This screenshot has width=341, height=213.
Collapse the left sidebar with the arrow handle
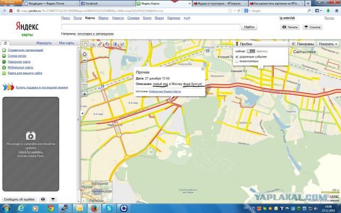point(82,113)
